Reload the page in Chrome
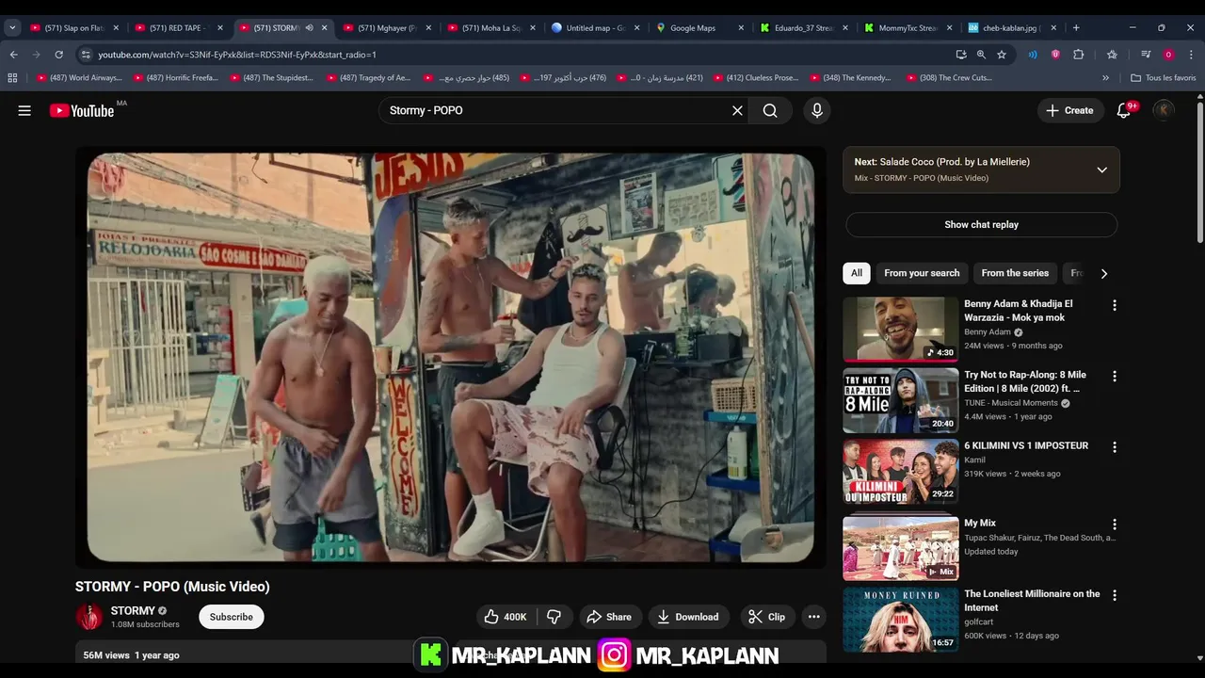This screenshot has width=1205, height=678. tap(58, 55)
